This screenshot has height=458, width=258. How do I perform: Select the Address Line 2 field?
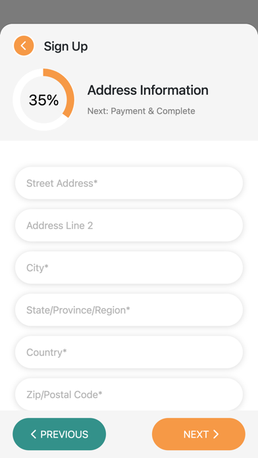coord(129,225)
